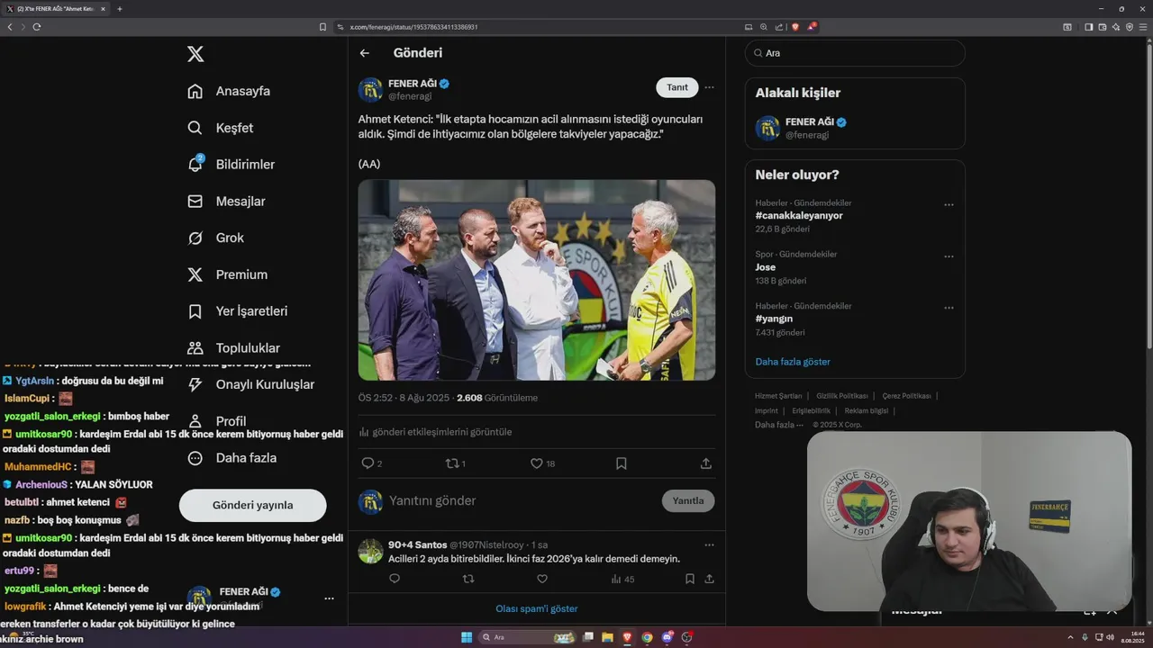
Task: Click the Brave Shields lion icon
Action: [x=794, y=27]
